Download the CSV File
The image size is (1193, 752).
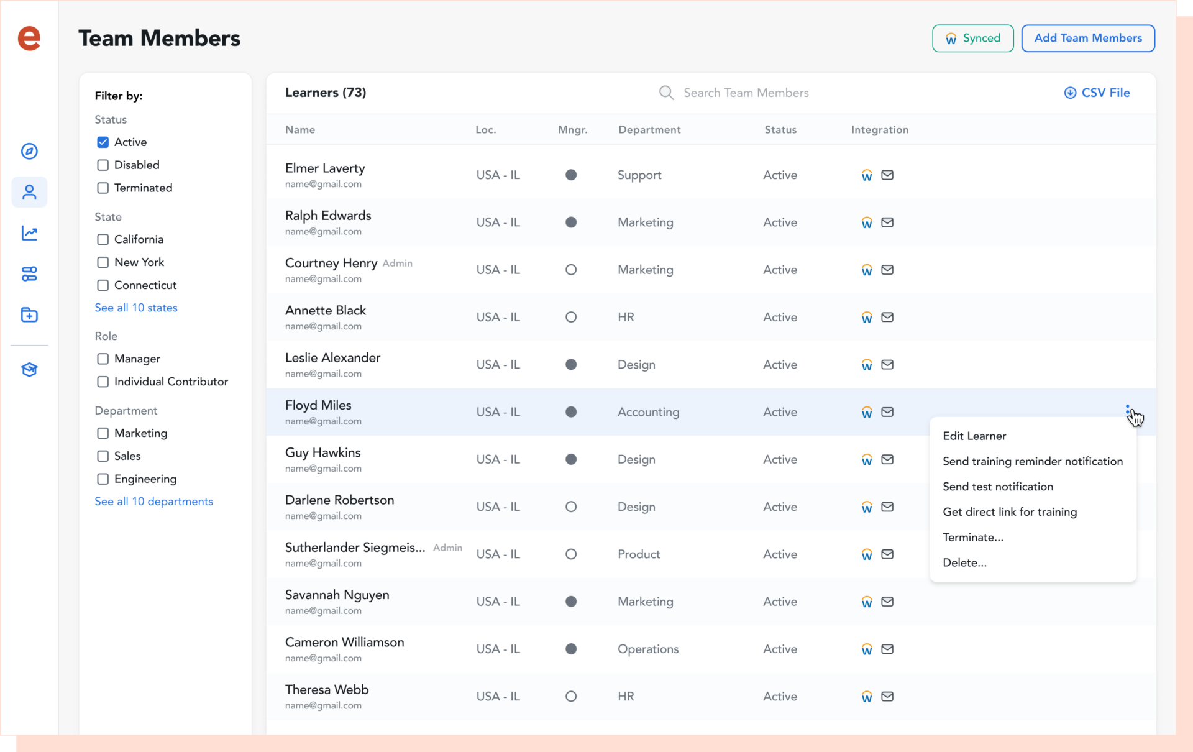(x=1097, y=92)
